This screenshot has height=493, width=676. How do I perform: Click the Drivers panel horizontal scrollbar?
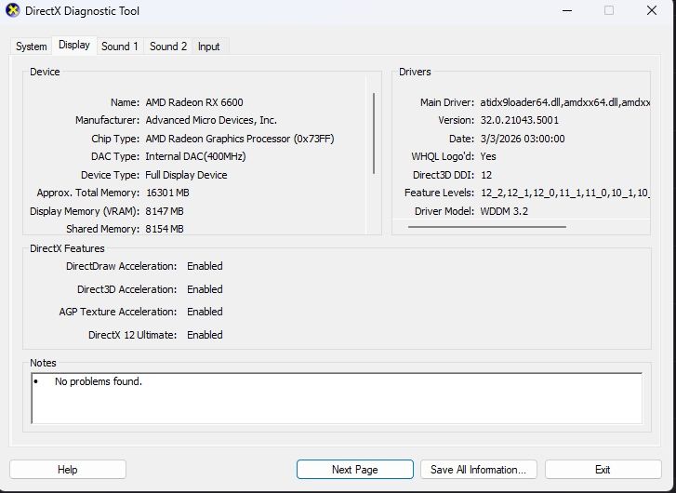[x=486, y=226]
